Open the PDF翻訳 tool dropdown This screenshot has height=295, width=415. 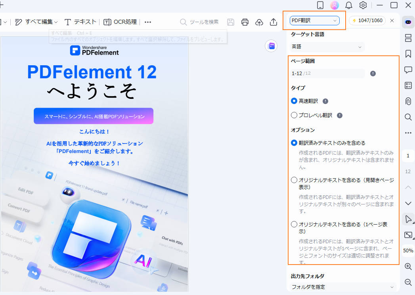pos(314,20)
